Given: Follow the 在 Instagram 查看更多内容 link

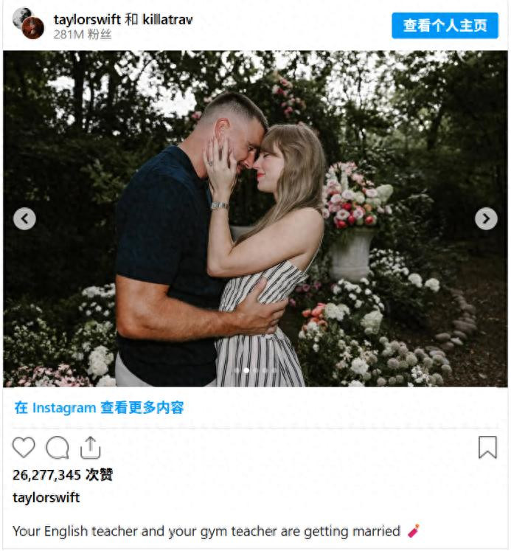Looking at the screenshot, I should pyautogui.click(x=99, y=408).
